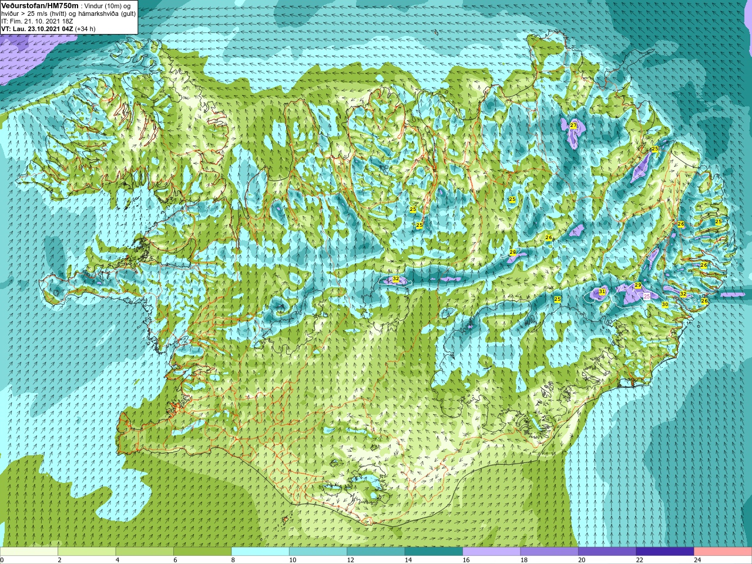Click the 4–6 legend color segment
The image size is (752, 564).
click(145, 551)
